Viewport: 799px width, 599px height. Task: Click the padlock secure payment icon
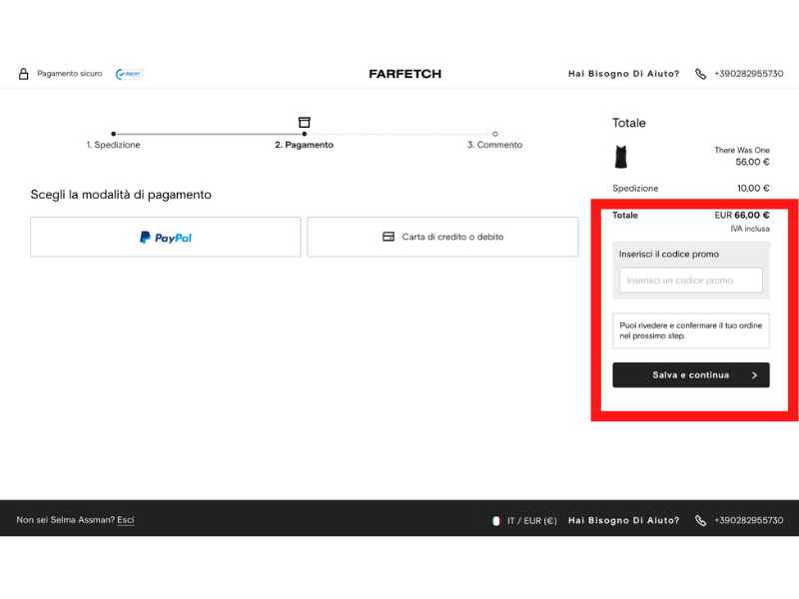[x=24, y=72]
